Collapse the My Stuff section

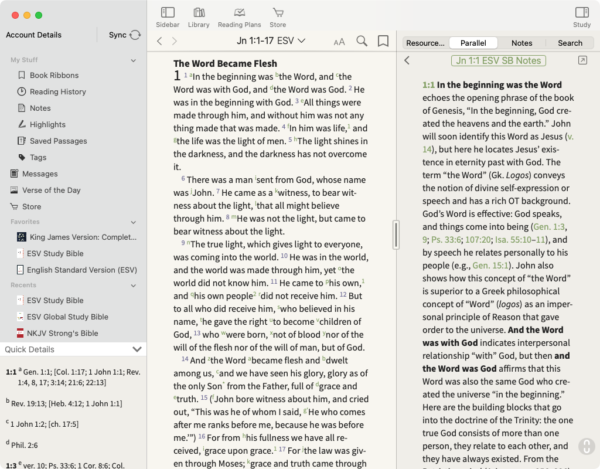(x=134, y=60)
